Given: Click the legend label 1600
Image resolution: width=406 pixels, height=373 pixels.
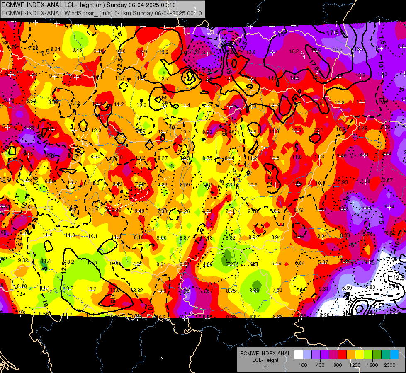Looking at the screenshot, I should click(372, 365).
